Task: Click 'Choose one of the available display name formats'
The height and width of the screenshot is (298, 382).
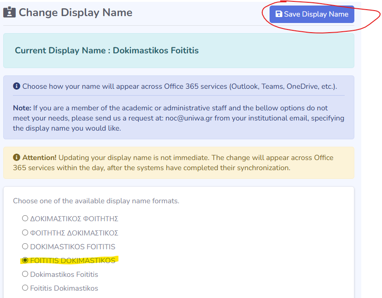Action: 96,201
